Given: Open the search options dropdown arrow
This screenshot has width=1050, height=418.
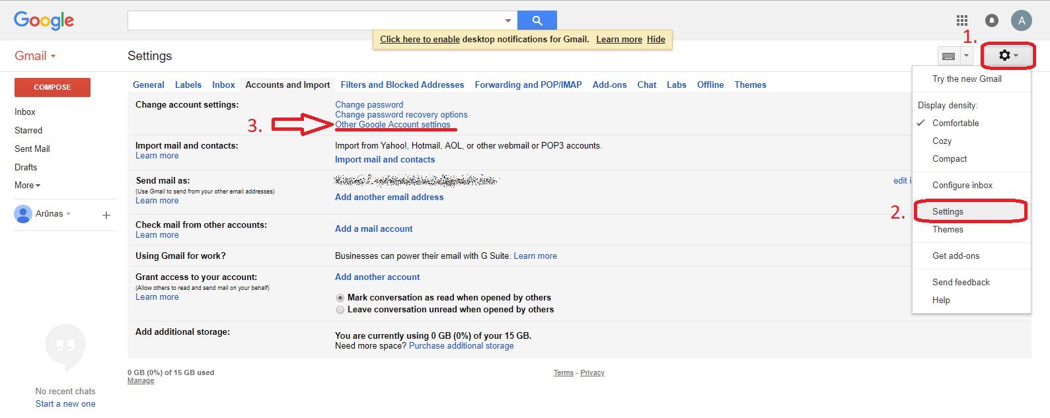Looking at the screenshot, I should pyautogui.click(x=507, y=20).
